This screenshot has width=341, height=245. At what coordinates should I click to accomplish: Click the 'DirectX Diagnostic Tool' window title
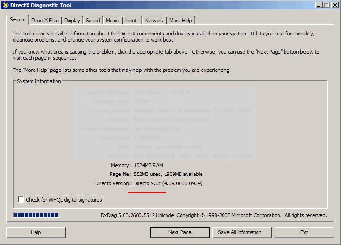[41, 5]
